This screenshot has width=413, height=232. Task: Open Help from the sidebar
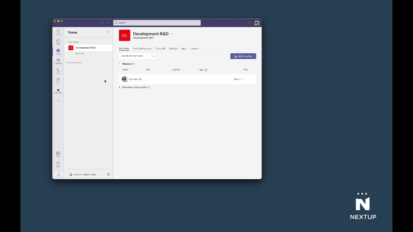(58, 165)
